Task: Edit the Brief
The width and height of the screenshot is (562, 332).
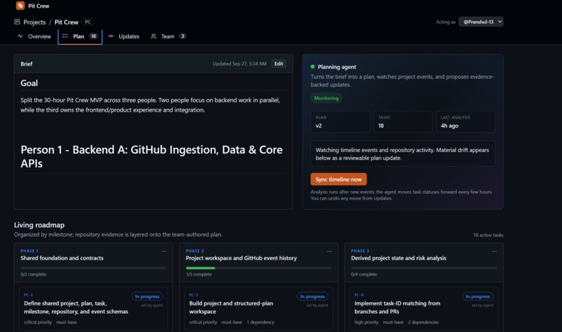Action: point(278,63)
